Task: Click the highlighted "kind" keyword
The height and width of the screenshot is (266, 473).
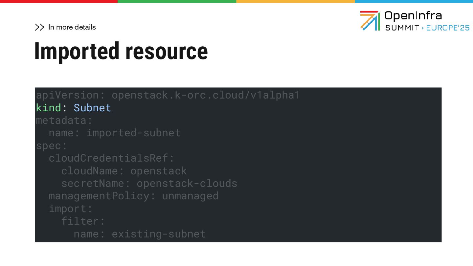Action: click(48, 108)
